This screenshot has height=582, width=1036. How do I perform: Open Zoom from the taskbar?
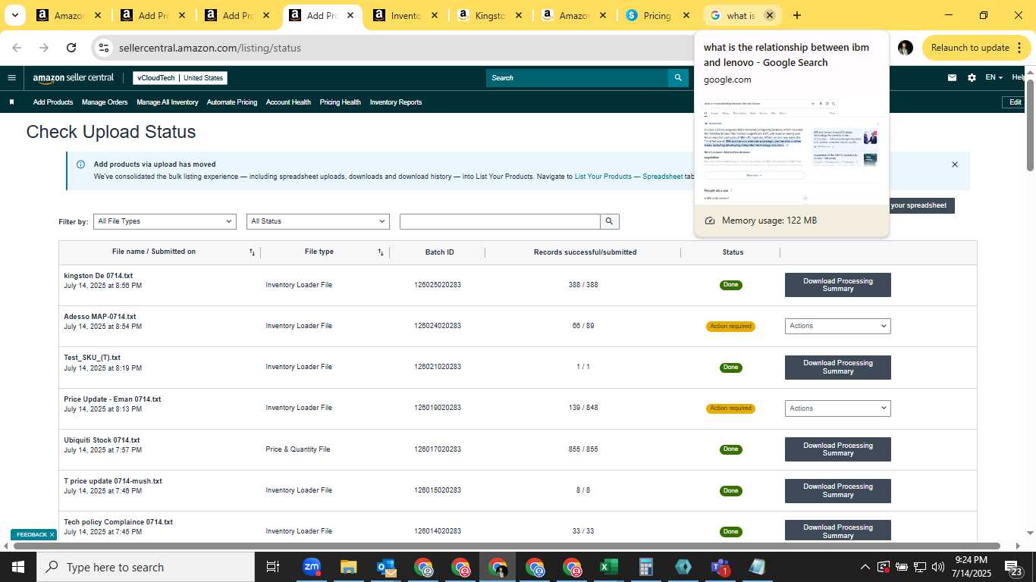point(312,567)
